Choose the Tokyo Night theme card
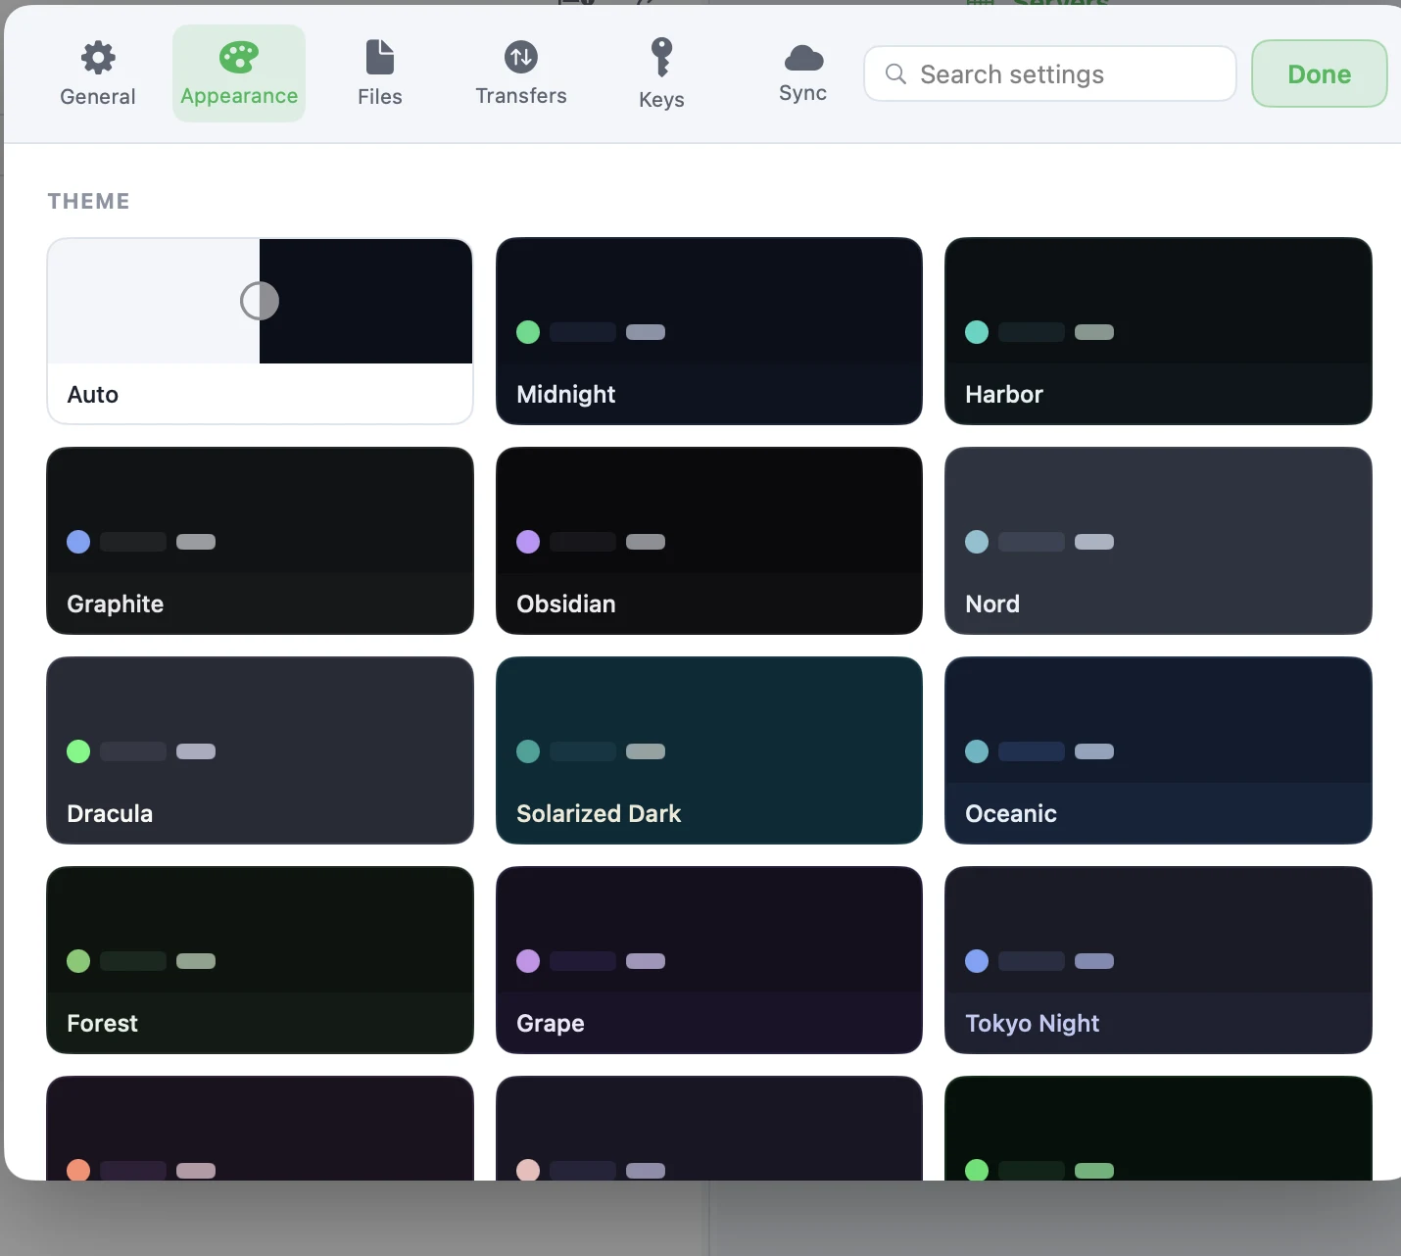1401x1256 pixels. coord(1158,960)
